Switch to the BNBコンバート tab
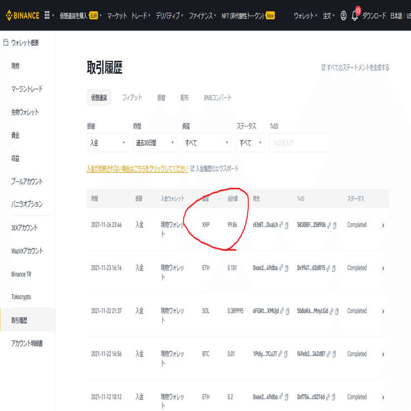The height and width of the screenshot is (411, 411). point(218,98)
